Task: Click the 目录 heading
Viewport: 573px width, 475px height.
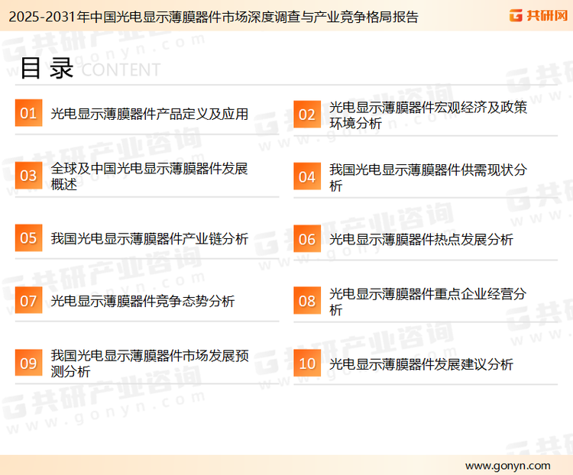Action: click(47, 68)
